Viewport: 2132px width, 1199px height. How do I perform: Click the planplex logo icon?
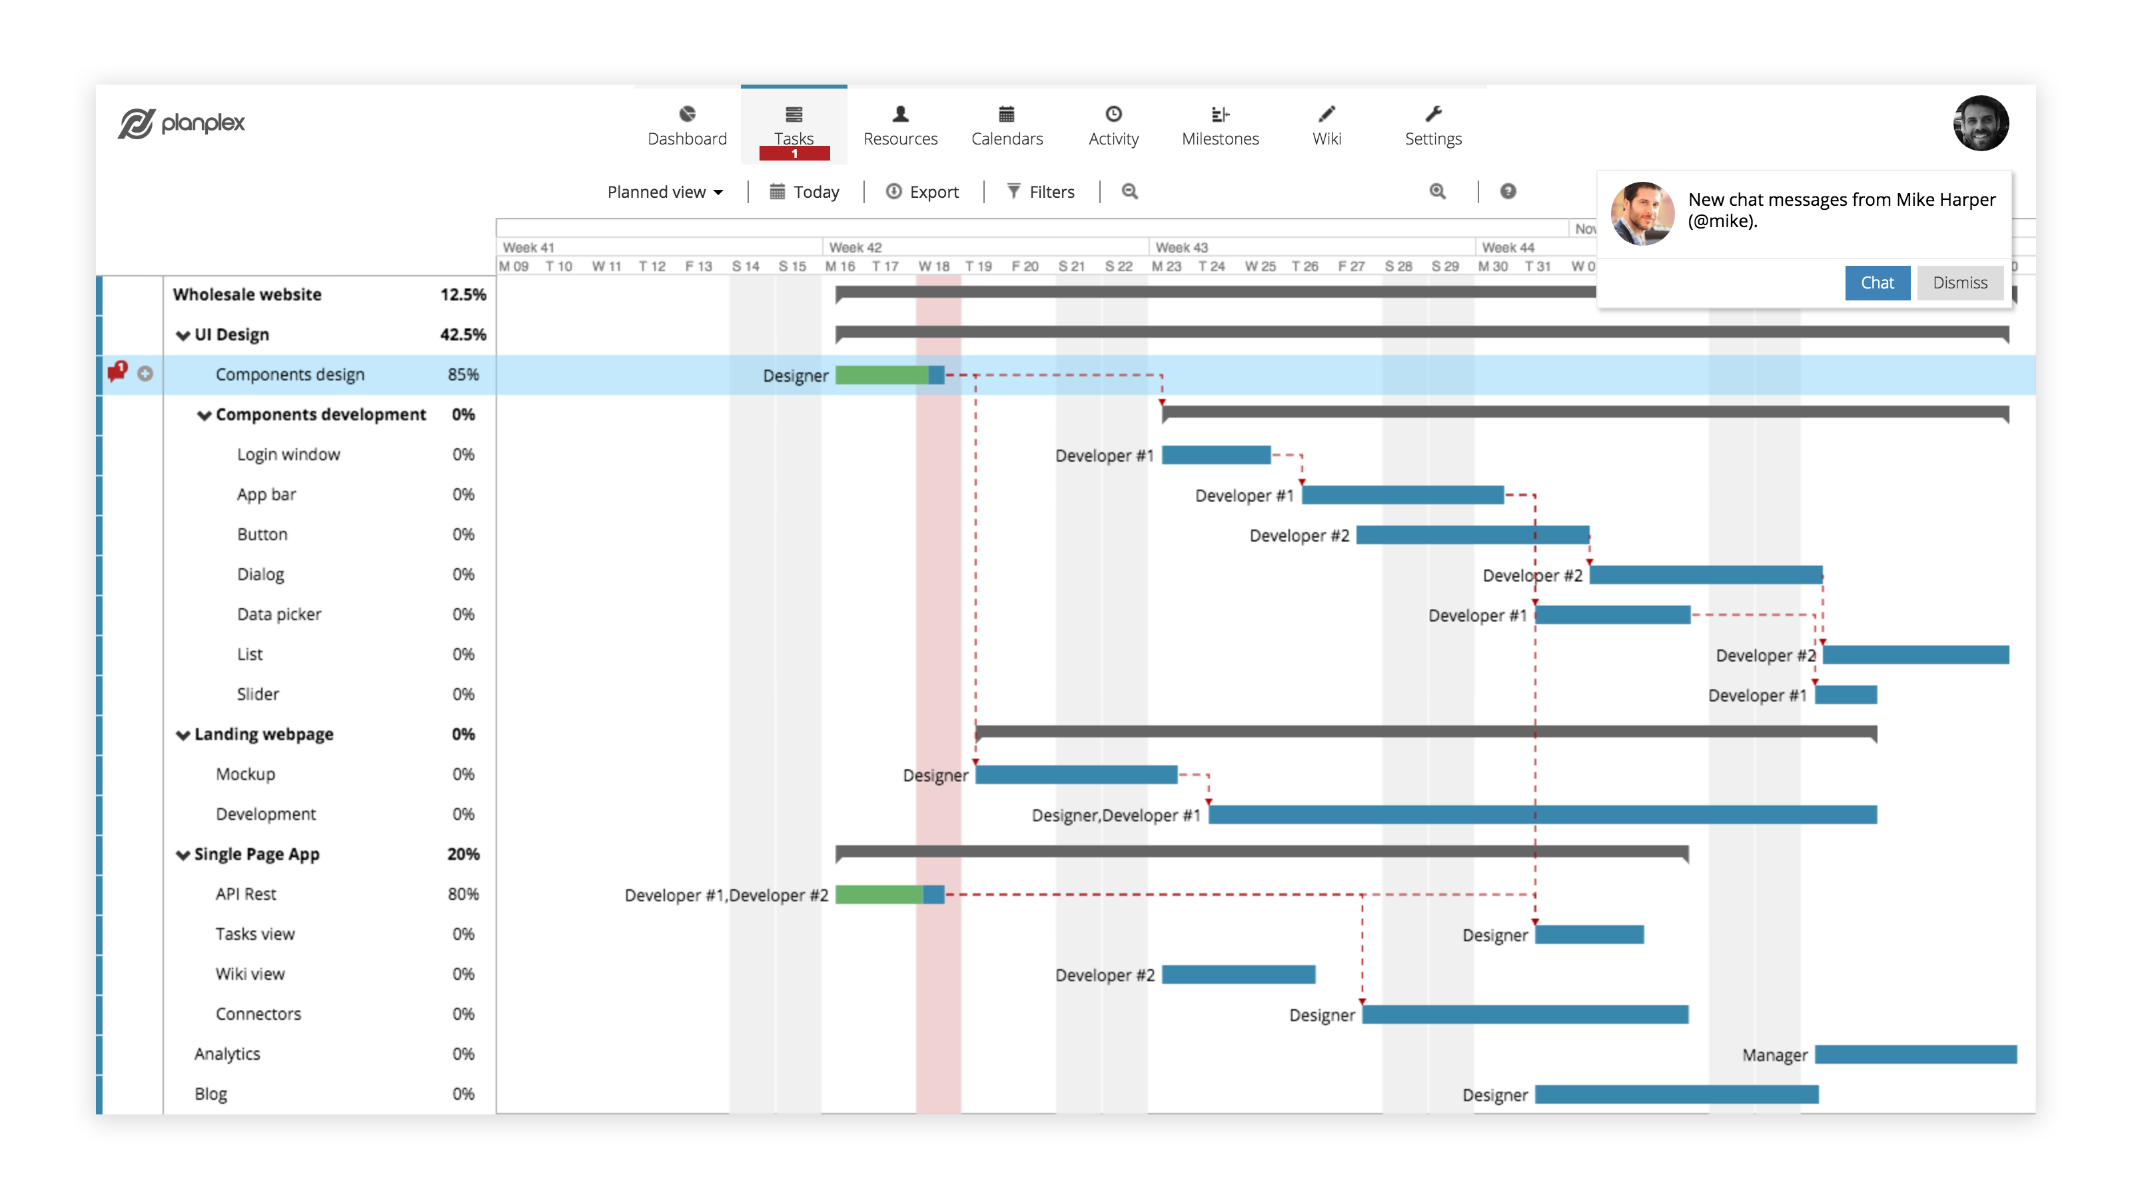pyautogui.click(x=137, y=123)
